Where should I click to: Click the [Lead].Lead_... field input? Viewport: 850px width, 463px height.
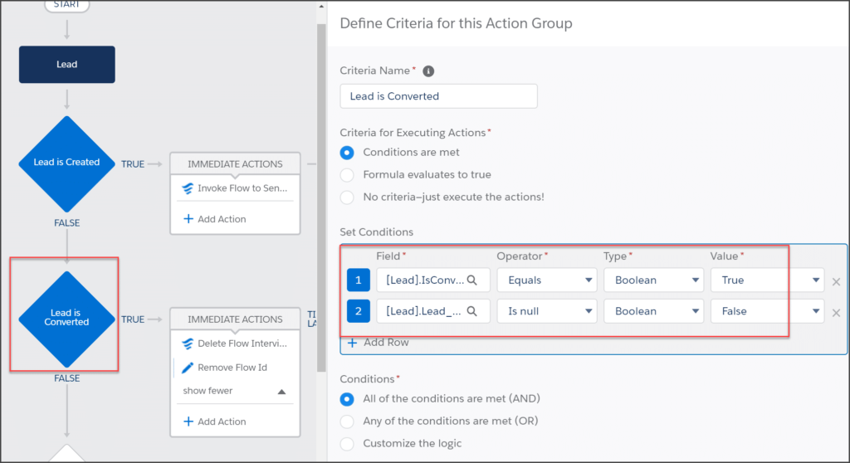coord(433,311)
